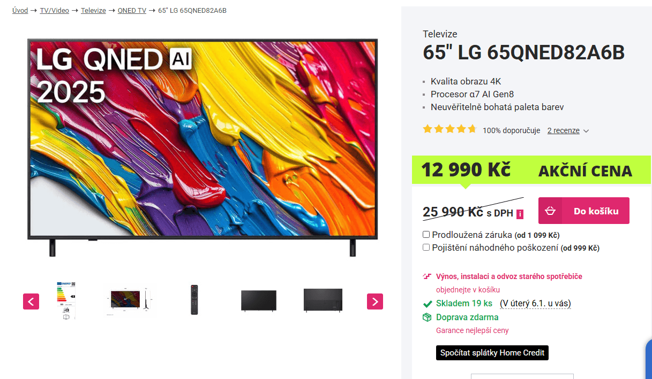Click the shopping cart icon on Do košíku
Image resolution: width=652 pixels, height=379 pixels.
click(550, 210)
